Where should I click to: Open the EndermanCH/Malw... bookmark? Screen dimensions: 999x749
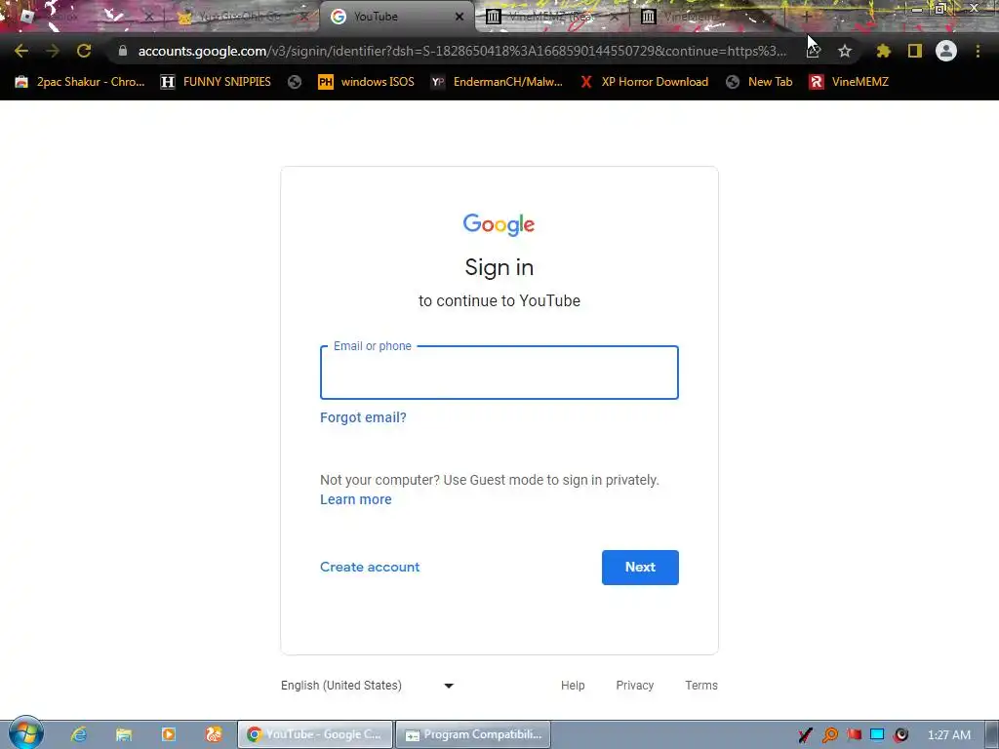tap(497, 82)
